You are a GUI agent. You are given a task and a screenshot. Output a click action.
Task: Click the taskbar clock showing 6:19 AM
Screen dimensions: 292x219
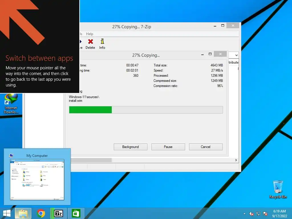(x=279, y=214)
